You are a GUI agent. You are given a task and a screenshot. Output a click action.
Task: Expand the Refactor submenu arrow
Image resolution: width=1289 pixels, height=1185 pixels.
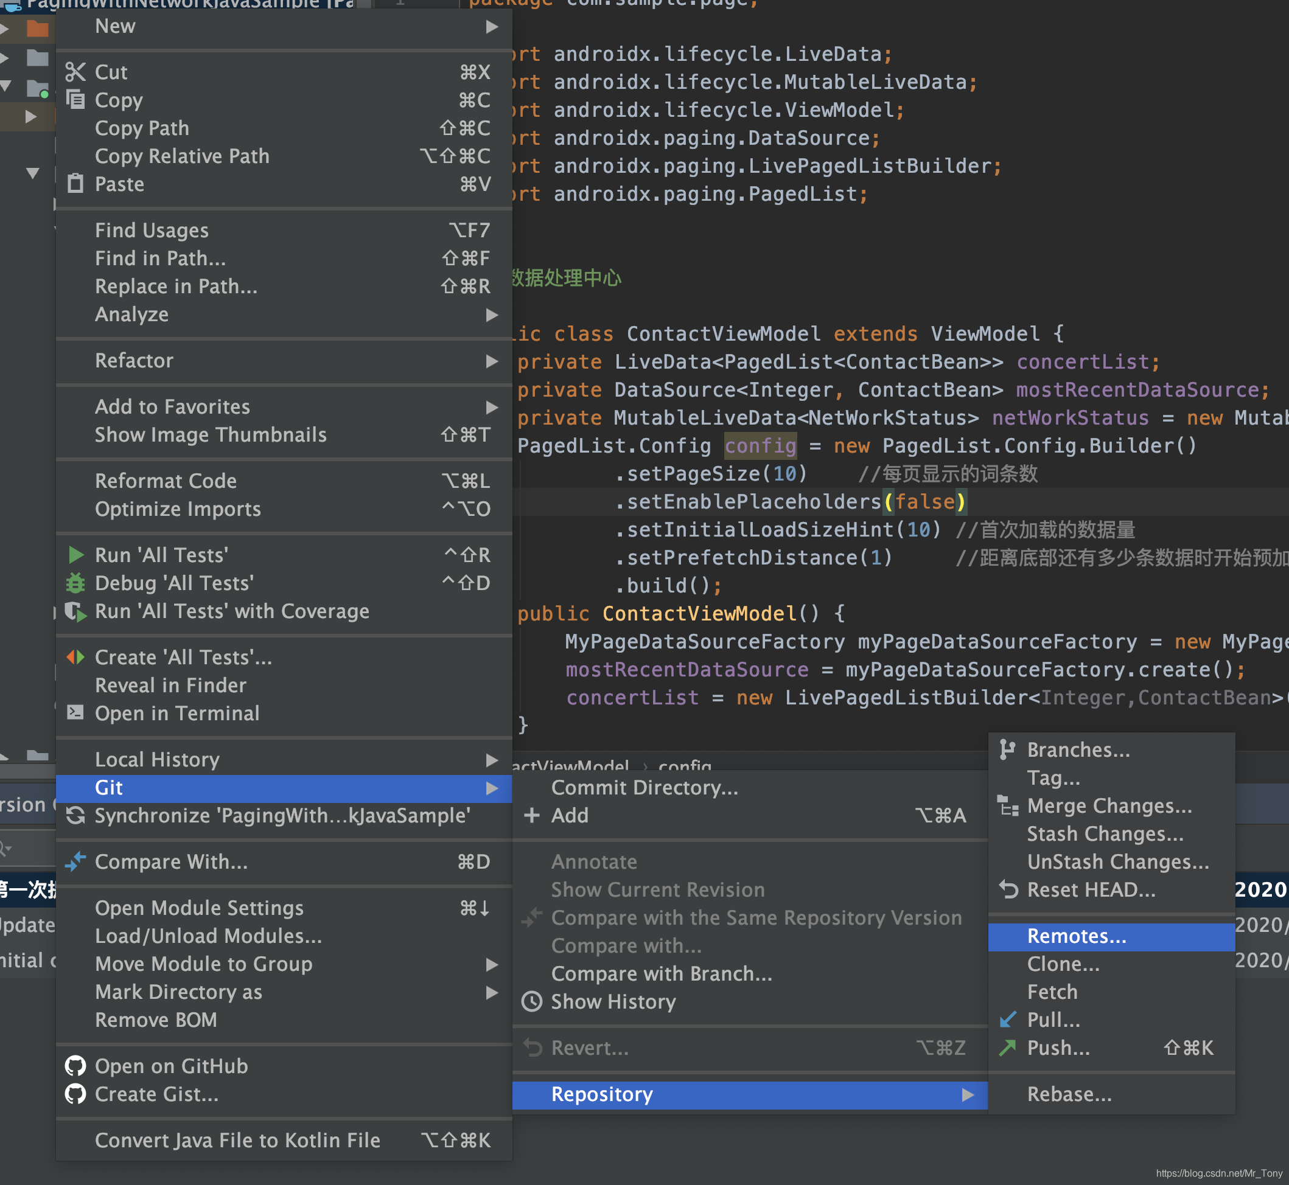coord(492,361)
